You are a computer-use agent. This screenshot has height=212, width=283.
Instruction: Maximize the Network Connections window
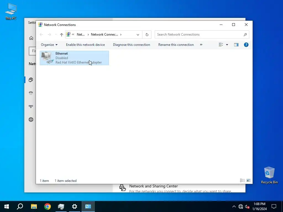[x=234, y=25]
